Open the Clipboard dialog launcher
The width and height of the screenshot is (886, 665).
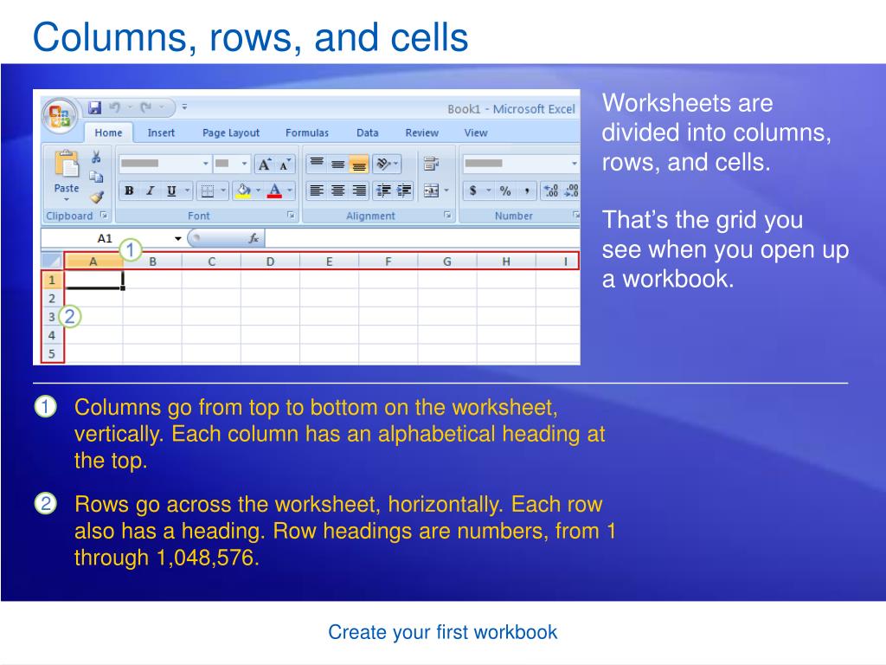104,215
